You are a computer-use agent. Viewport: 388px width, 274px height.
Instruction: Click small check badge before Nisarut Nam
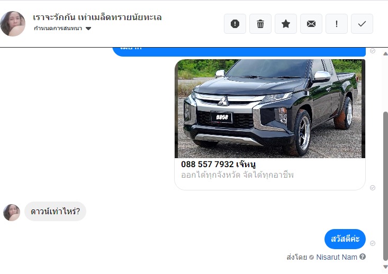(312, 258)
